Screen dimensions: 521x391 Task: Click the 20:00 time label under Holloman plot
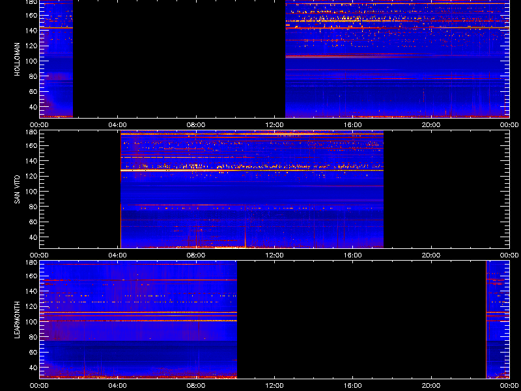click(x=431, y=125)
